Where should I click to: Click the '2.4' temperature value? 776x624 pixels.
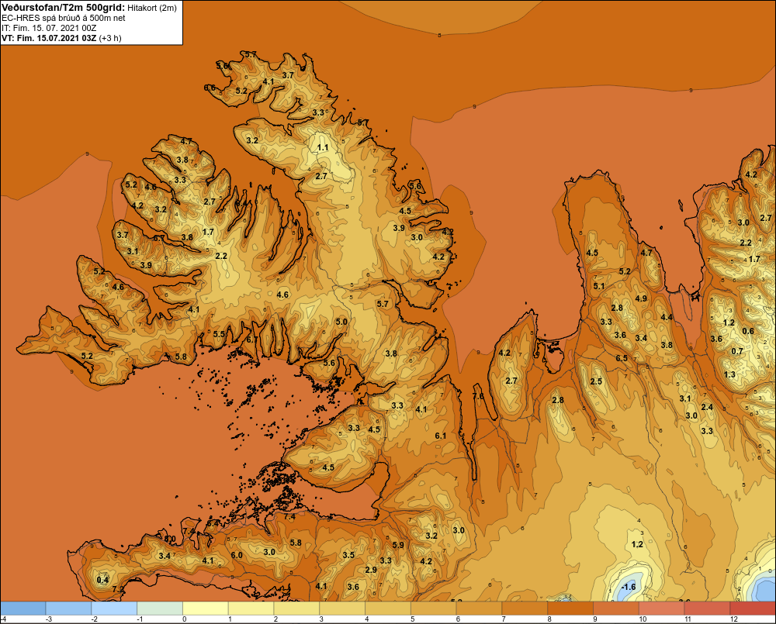coord(707,407)
